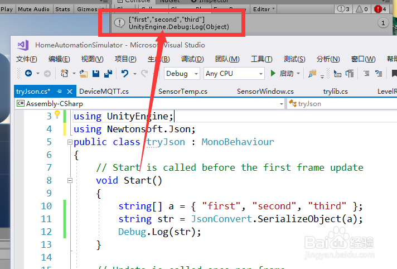The height and width of the screenshot is (269, 397).
Task: Undo the last edit with the Undo arrow
Action: pyautogui.click(x=125, y=74)
